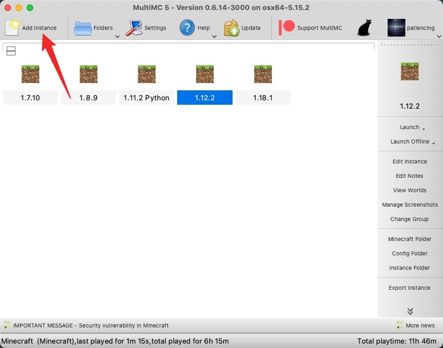This screenshot has width=443, height=348.
Task: Click the More news button
Action: click(420, 325)
